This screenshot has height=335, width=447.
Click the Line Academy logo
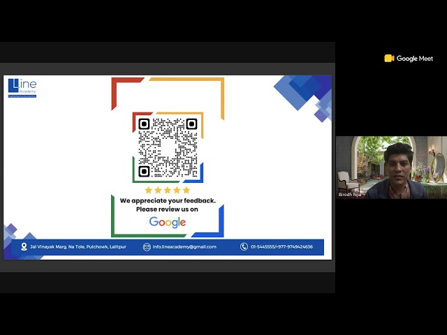(22, 88)
